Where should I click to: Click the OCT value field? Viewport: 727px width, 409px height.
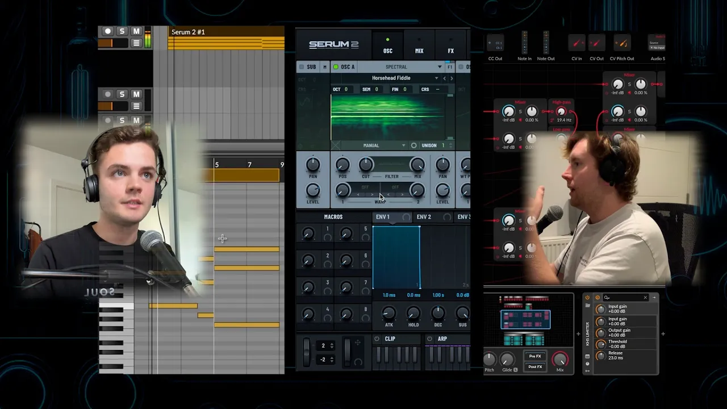pos(341,89)
